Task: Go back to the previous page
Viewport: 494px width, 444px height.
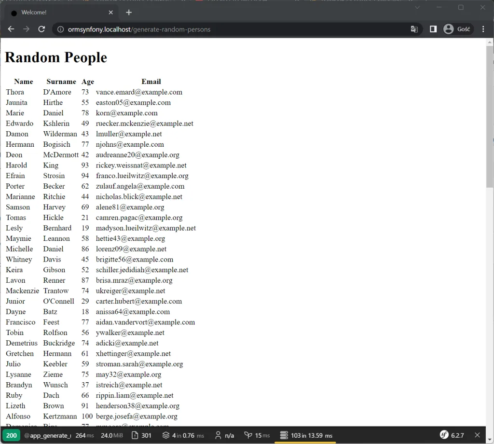Action: (11, 29)
